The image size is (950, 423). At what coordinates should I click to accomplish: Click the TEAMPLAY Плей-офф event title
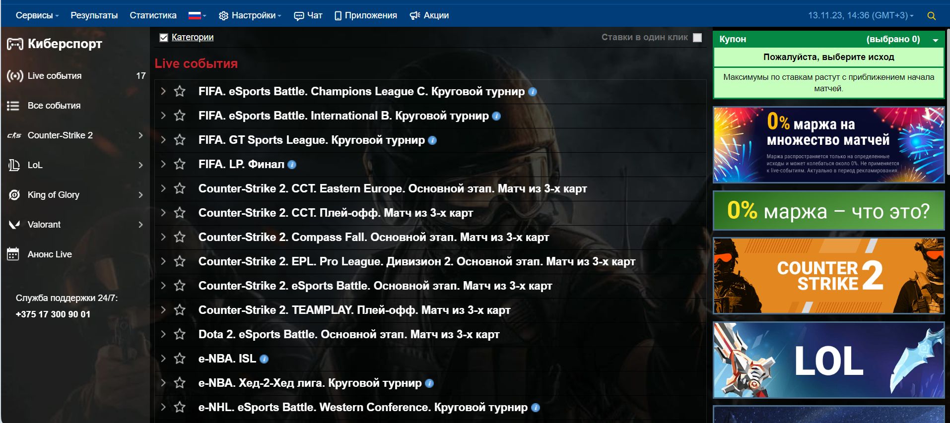click(x=354, y=310)
